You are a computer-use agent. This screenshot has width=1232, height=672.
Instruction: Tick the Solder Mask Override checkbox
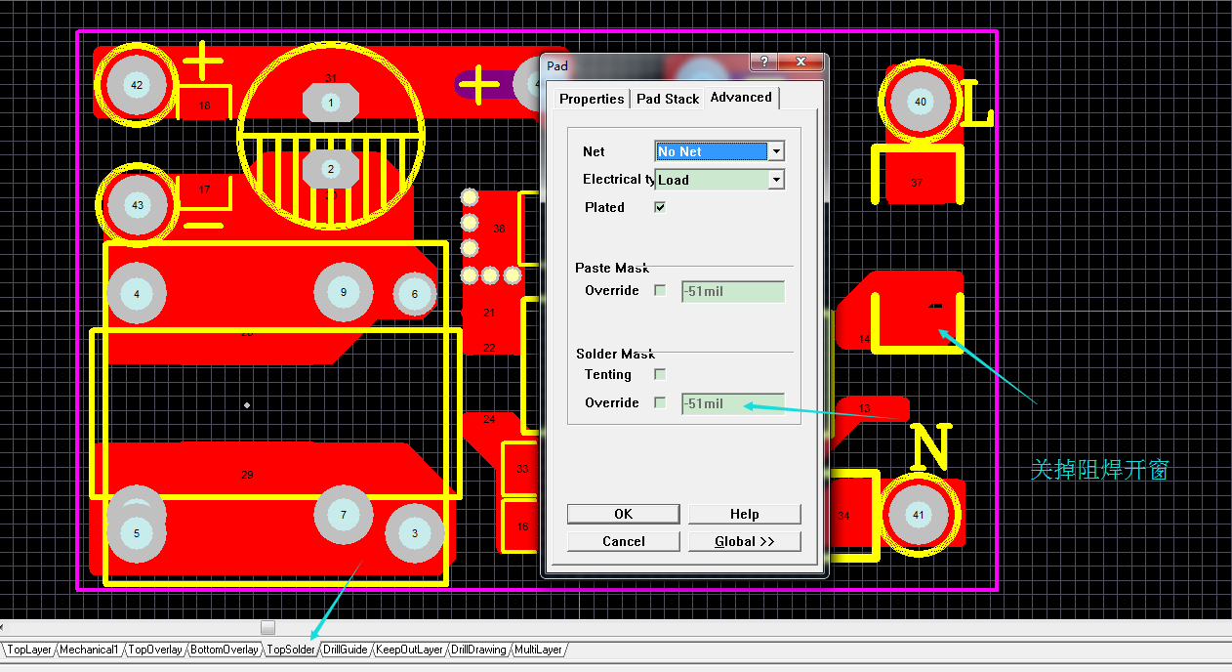(x=660, y=402)
